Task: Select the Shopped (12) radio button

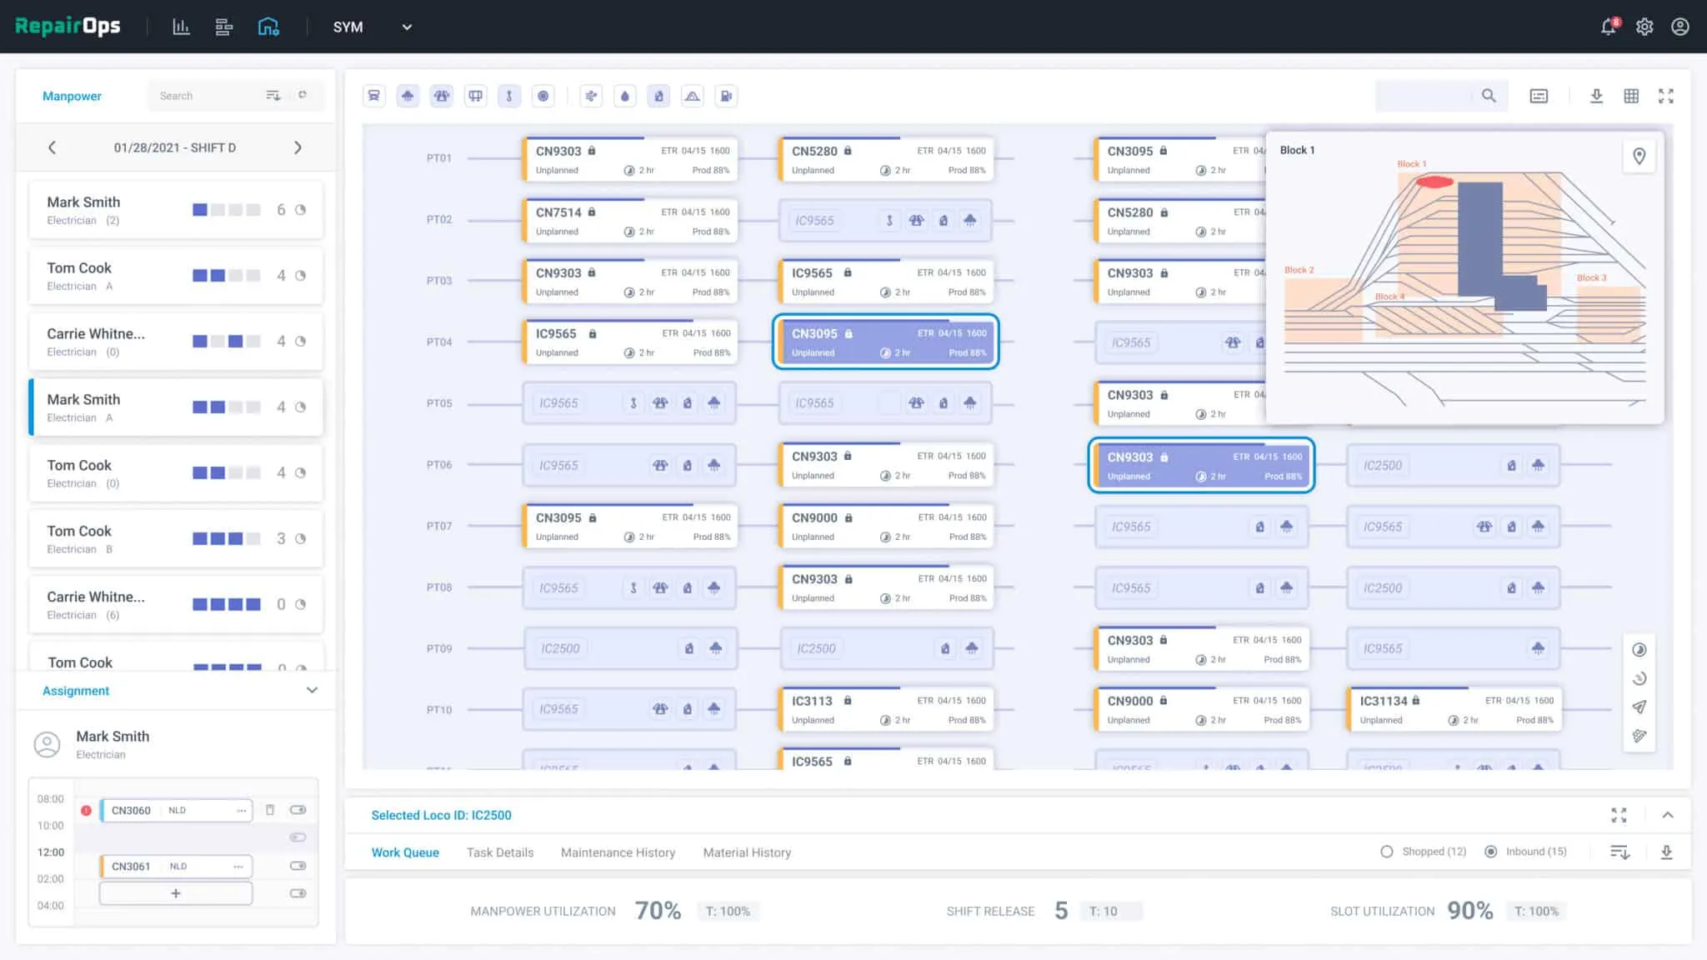Action: point(1387,852)
